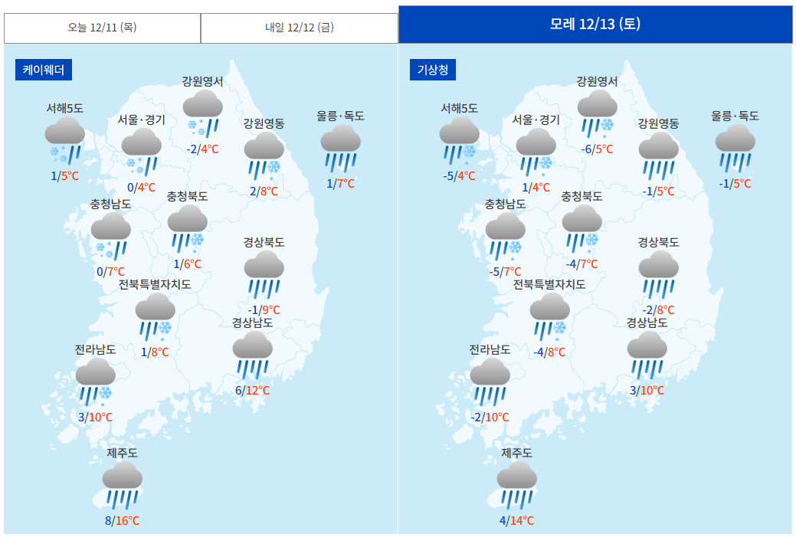
Task: Click the 기상청 source label
Action: (432, 70)
